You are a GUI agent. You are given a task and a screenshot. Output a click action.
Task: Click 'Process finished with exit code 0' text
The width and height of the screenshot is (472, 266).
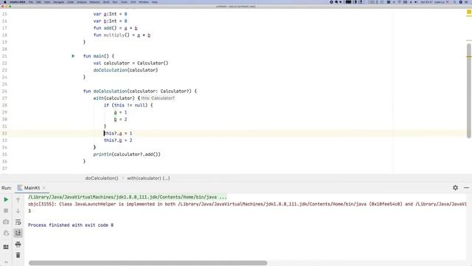click(x=71, y=225)
